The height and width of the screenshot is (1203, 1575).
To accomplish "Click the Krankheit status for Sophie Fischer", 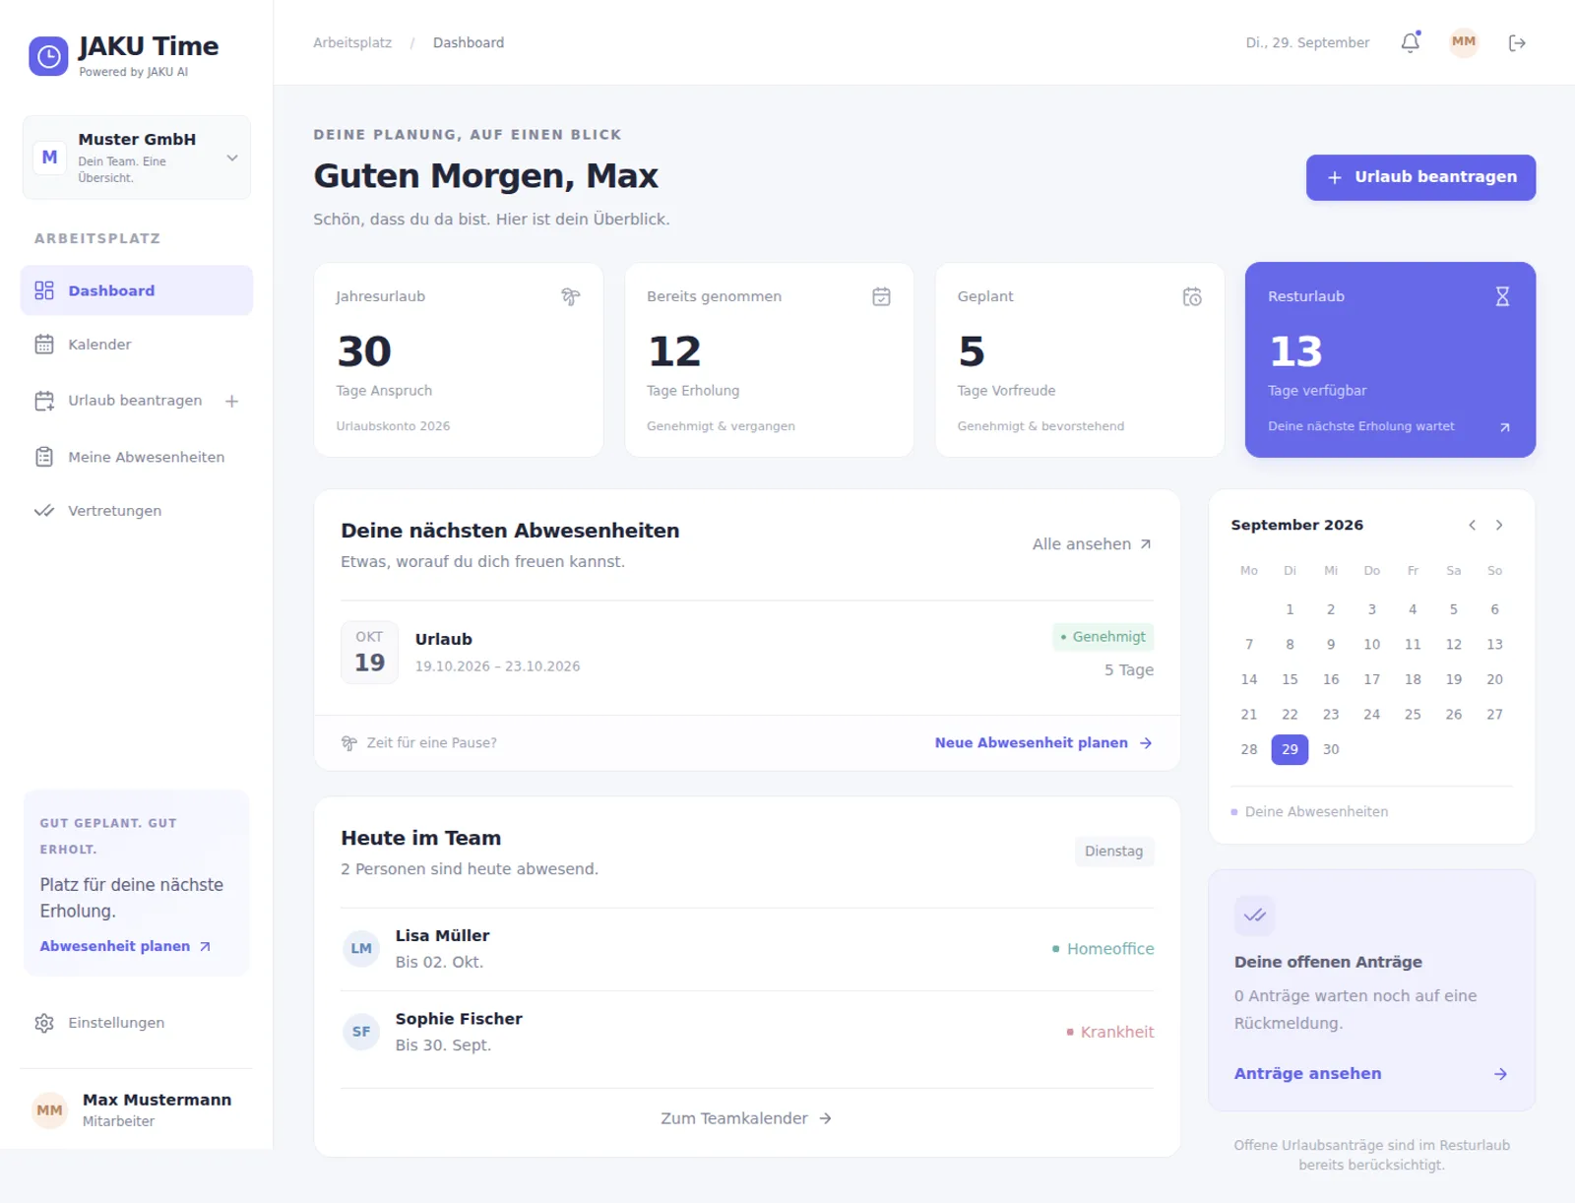I will tap(1109, 1032).
